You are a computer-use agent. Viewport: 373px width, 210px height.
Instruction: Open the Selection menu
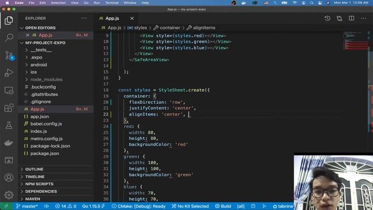point(58,3)
